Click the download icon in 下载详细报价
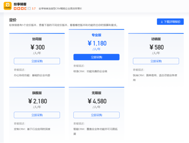Viewport: 189px width, 143px height. (x=162, y=22)
